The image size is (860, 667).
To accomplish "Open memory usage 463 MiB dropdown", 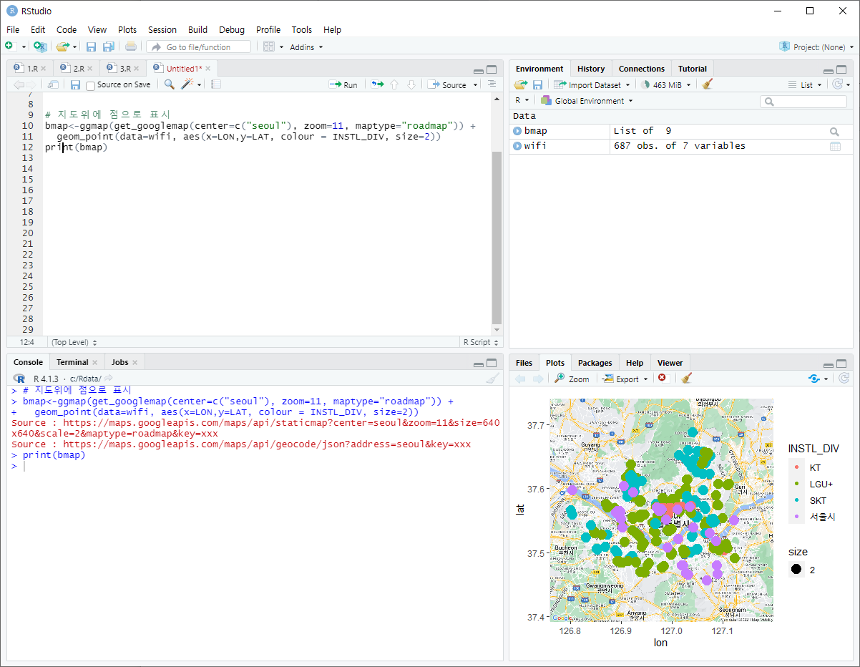I will coord(666,84).
